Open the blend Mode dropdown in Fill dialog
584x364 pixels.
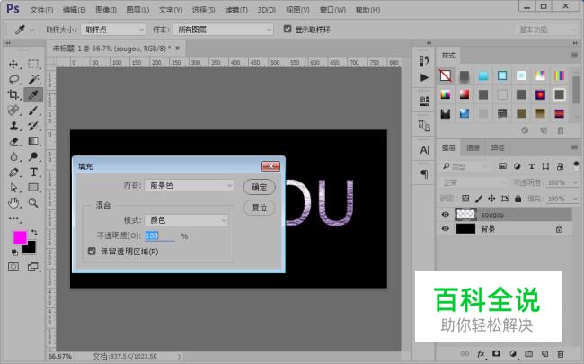click(186, 220)
